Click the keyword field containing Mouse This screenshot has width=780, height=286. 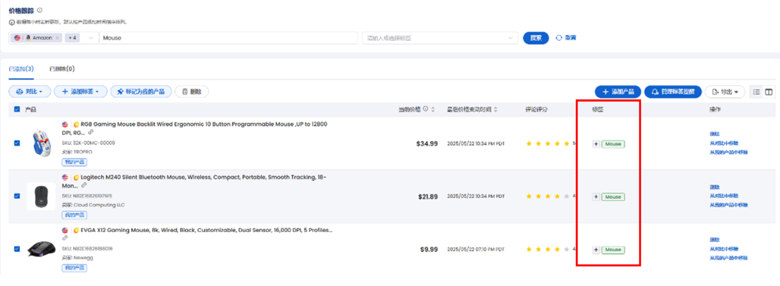pos(227,38)
